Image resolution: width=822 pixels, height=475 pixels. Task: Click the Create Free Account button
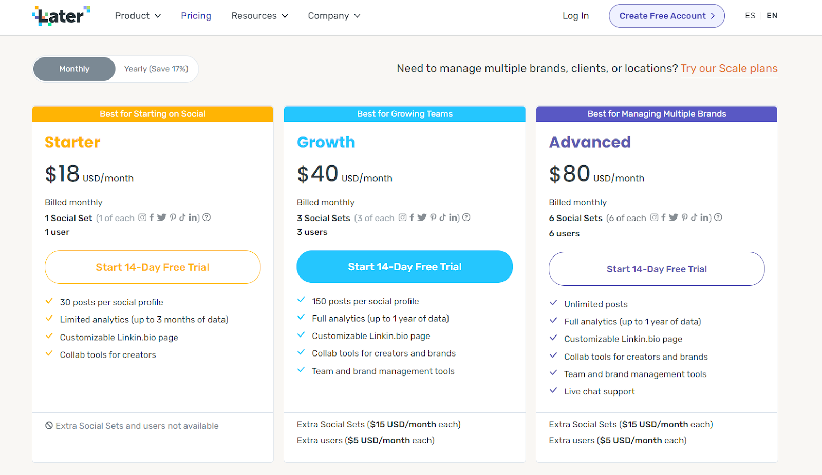[x=666, y=16]
